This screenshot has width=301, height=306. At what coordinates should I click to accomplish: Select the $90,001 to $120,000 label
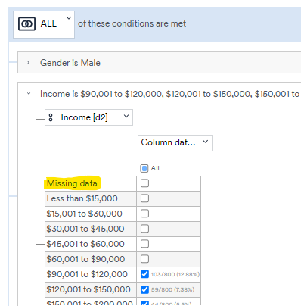(x=87, y=274)
